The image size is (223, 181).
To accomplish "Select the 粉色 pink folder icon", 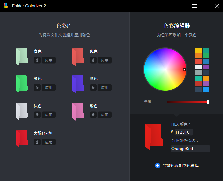I will point(78,112).
